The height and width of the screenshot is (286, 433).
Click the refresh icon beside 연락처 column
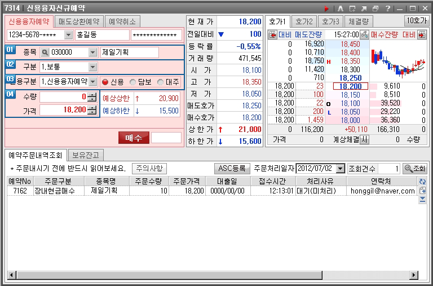422,182
